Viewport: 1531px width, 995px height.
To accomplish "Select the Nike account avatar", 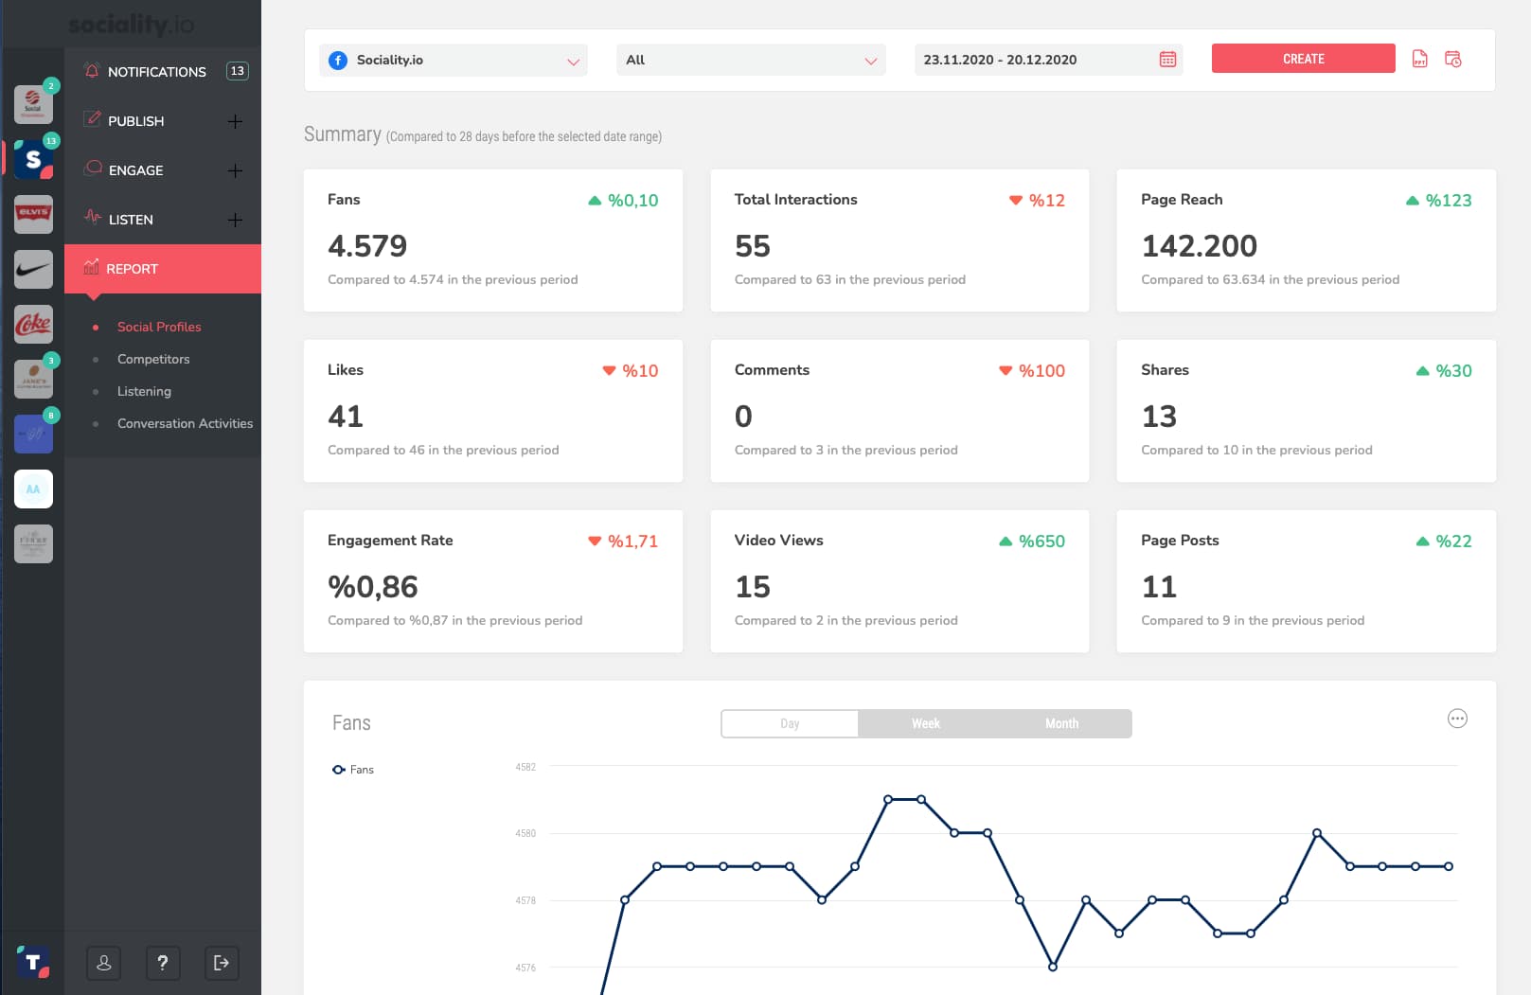I will point(33,270).
